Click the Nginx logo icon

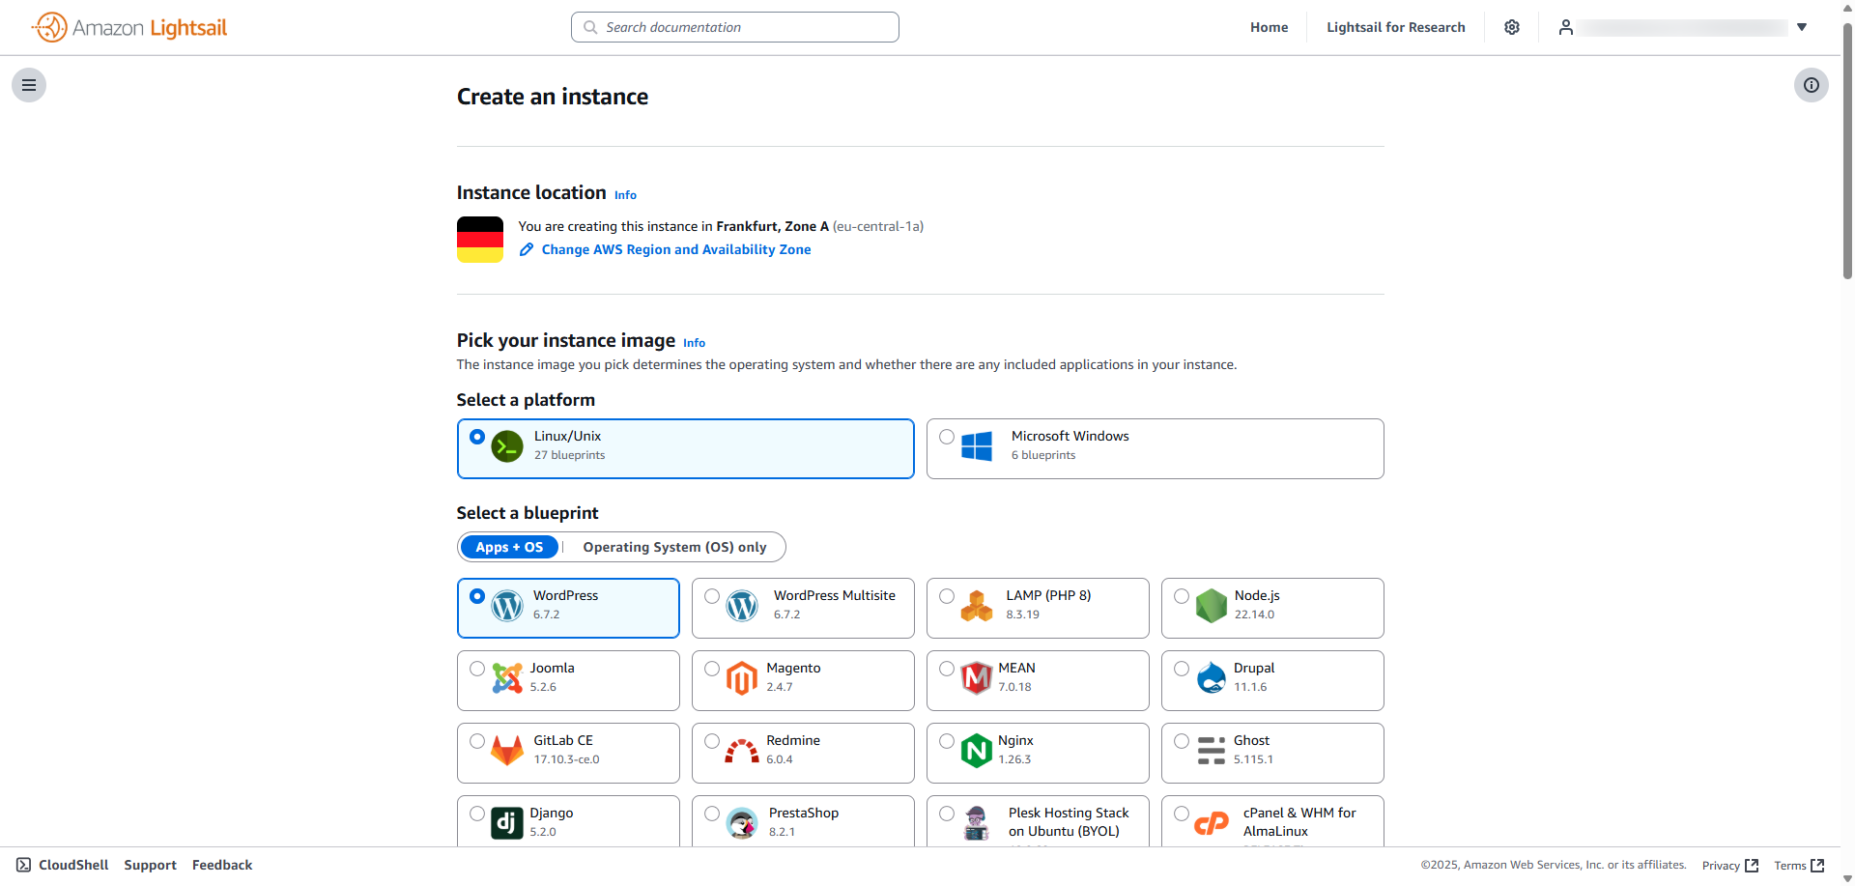pyautogui.click(x=977, y=751)
